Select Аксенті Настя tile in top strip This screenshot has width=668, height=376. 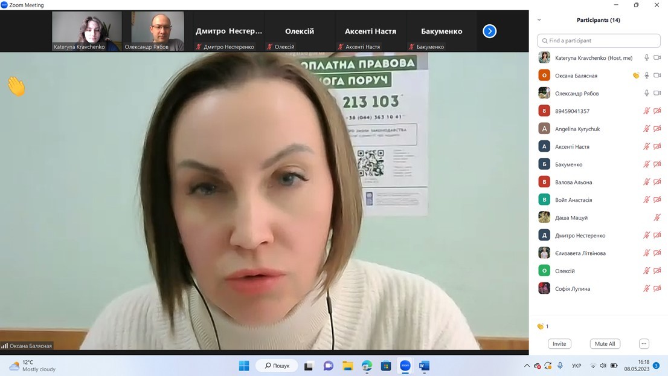point(371,31)
